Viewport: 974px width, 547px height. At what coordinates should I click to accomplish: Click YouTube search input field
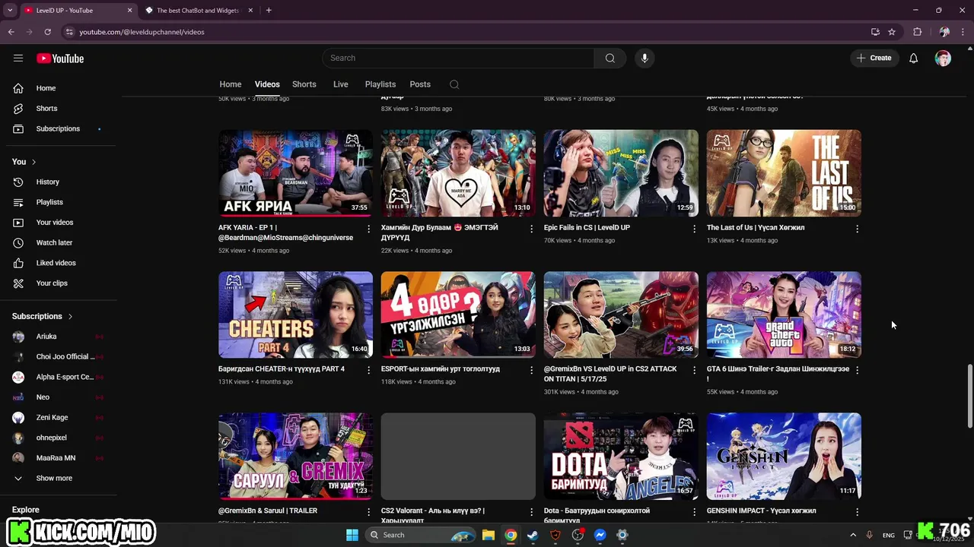[458, 58]
